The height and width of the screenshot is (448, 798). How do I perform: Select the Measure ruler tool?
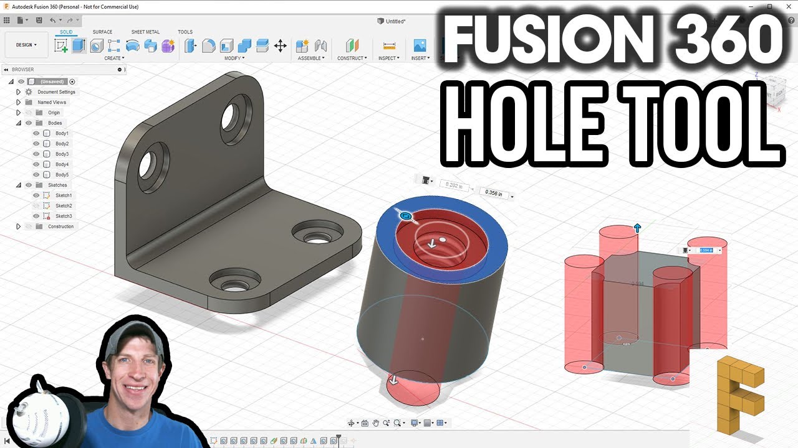pos(390,45)
